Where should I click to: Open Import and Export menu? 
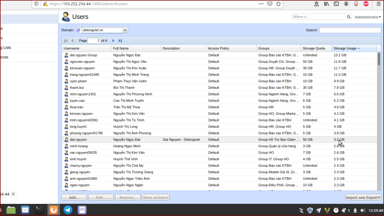(x=363, y=197)
